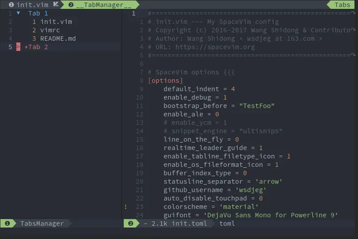Screen dimensions: 358x239
Task: Open vimrc entry in tab manager
Action: tap(50, 30)
